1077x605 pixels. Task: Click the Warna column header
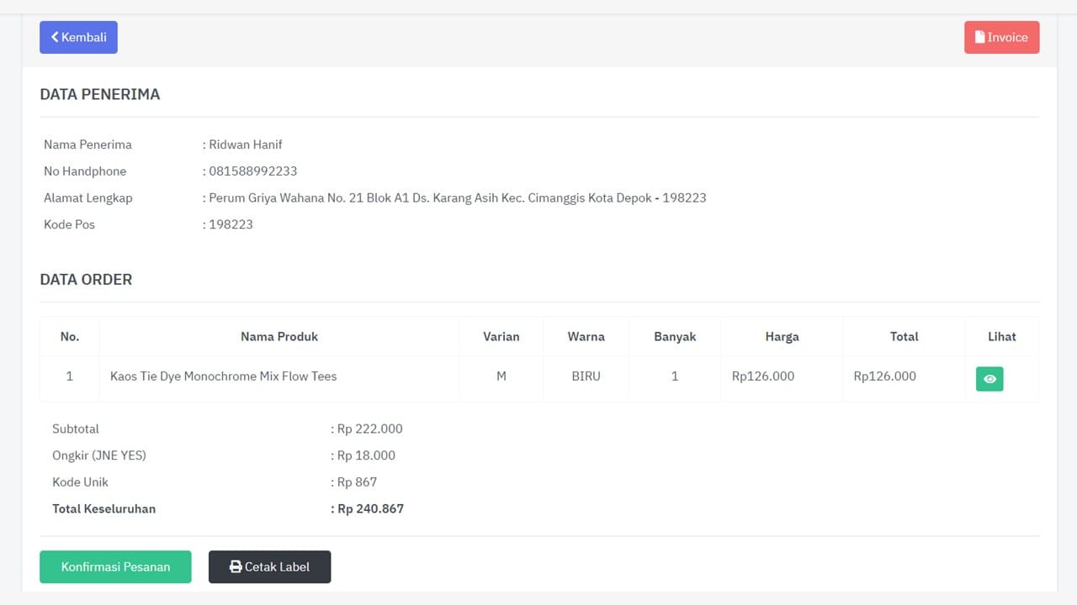pos(586,336)
